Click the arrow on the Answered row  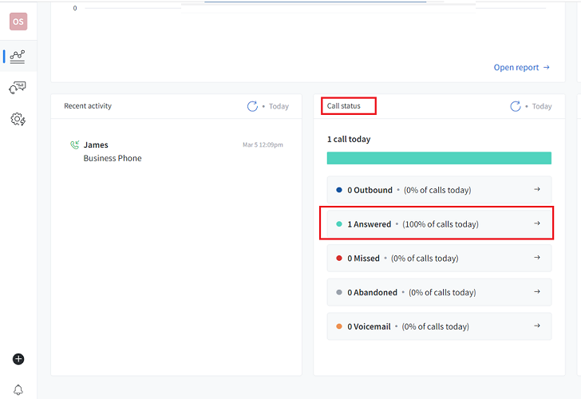(x=537, y=223)
